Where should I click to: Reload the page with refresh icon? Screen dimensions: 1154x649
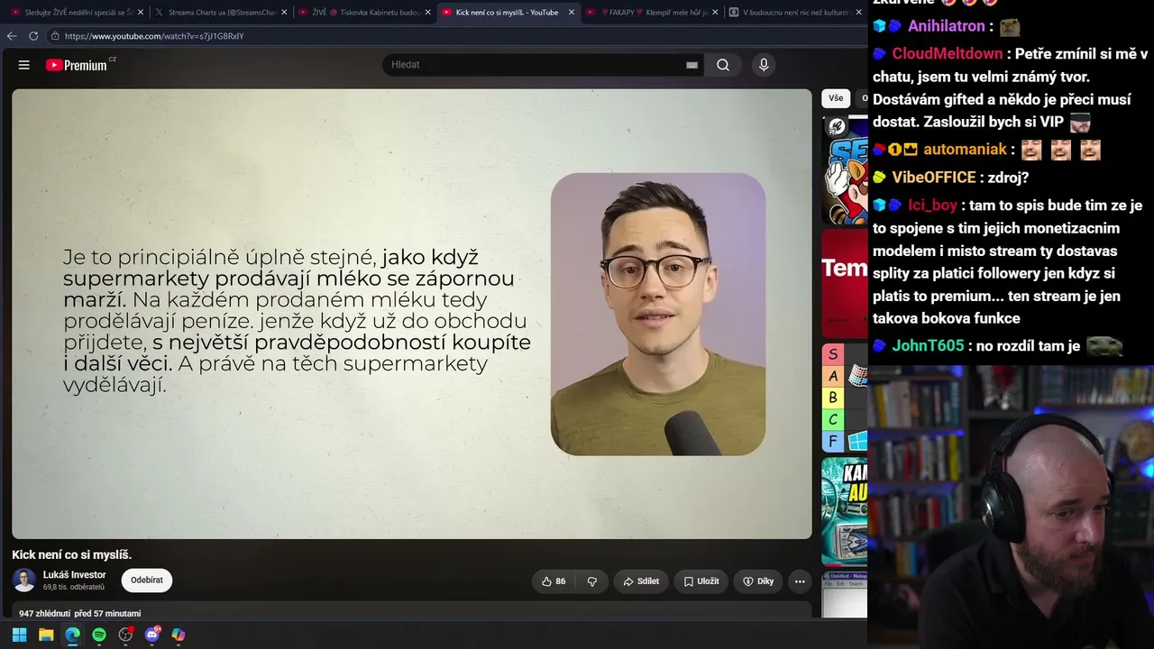pos(33,36)
